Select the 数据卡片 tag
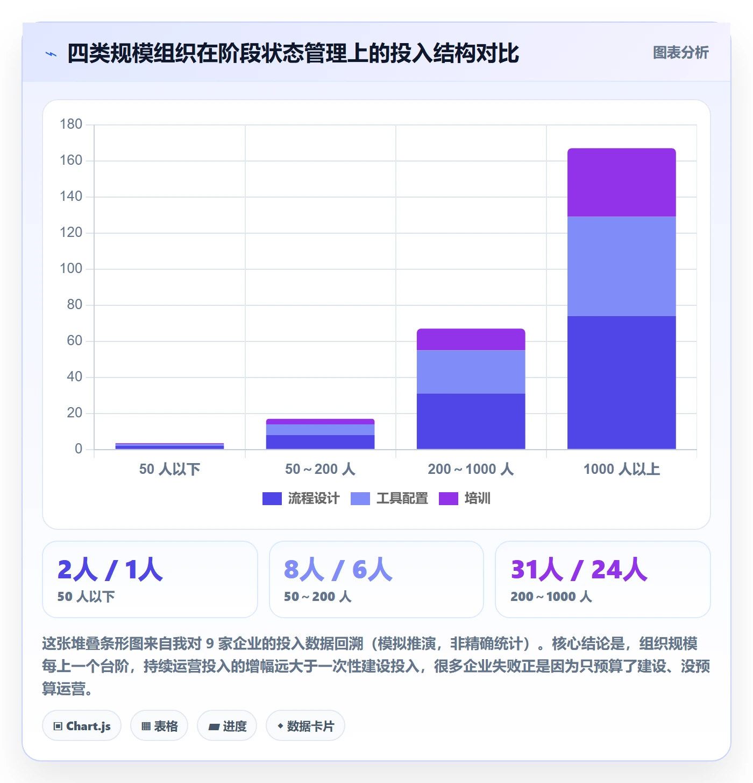Viewport: 753px width, 783px height. (306, 726)
